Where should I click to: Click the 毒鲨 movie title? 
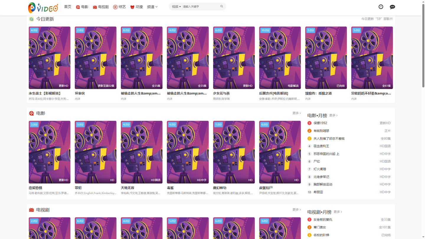pyautogui.click(x=170, y=188)
